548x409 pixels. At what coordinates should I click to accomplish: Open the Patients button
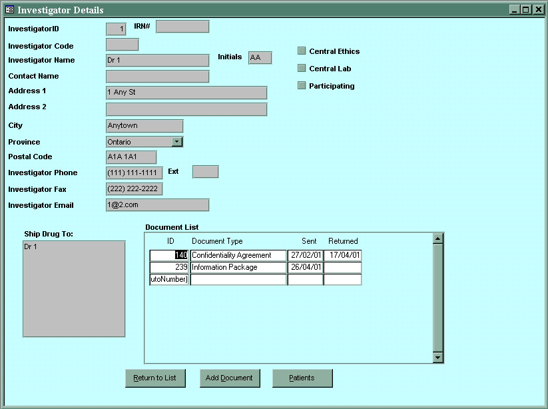point(302,378)
